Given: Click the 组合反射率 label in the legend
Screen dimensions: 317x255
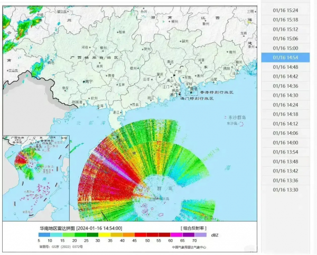Looking at the screenshot, I should pos(194,228).
